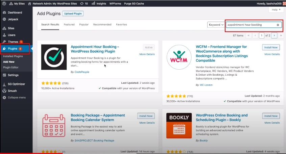
Task: Click the Bookly logo thumbnail
Action: [x=179, y=126]
